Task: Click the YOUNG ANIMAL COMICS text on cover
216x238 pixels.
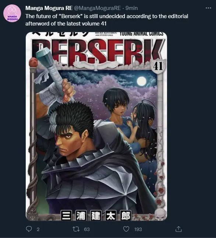Action: click(x=142, y=34)
